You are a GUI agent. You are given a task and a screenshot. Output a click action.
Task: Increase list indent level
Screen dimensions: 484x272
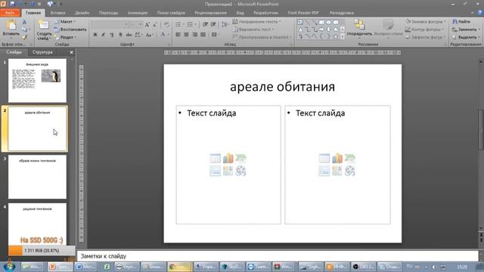(x=213, y=24)
